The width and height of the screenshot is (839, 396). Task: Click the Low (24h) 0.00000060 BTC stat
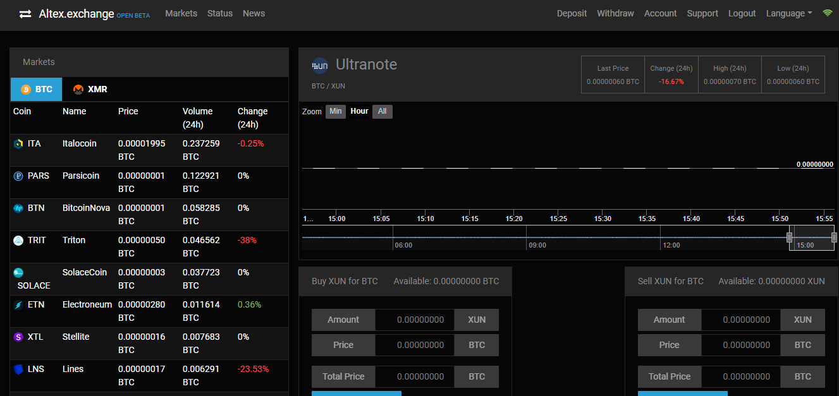(x=793, y=75)
